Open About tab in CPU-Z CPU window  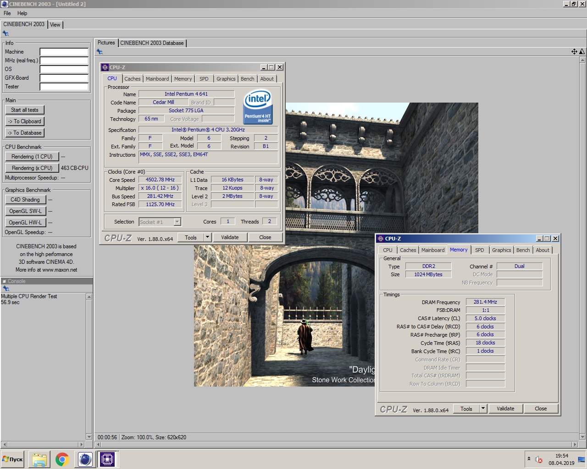pos(267,79)
